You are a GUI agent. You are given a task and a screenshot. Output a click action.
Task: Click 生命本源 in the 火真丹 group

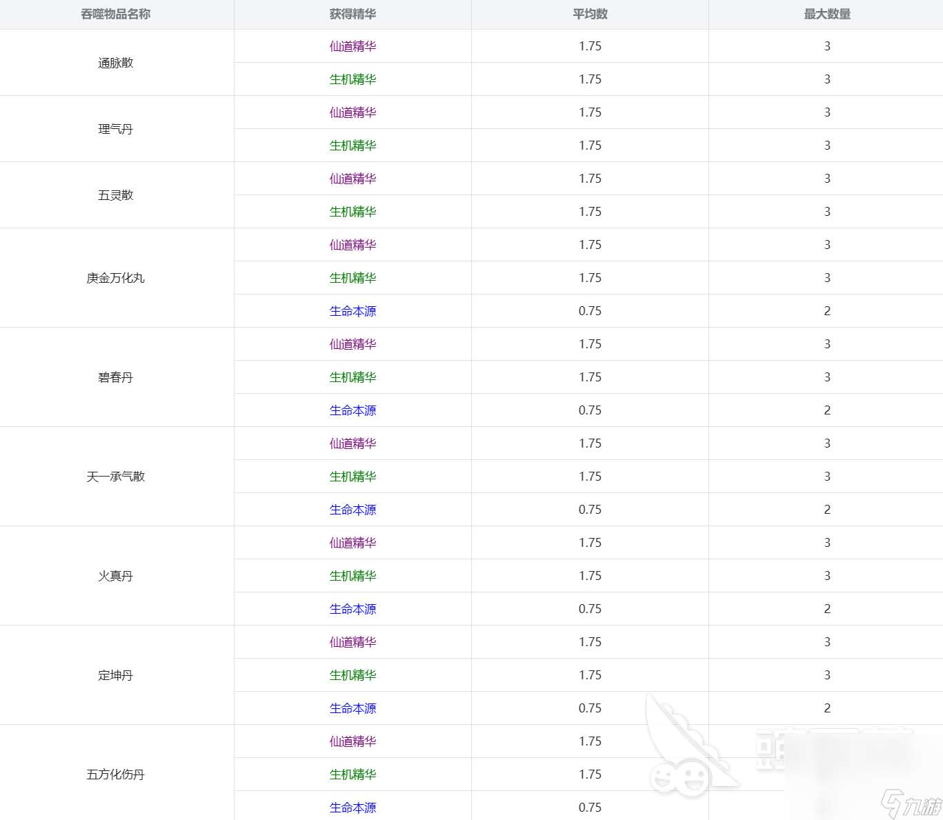353,609
